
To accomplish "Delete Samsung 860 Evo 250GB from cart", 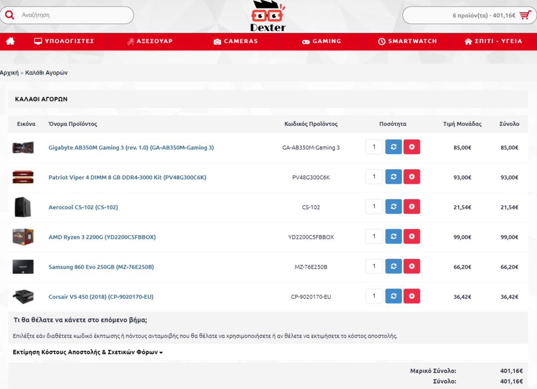I will [412, 266].
